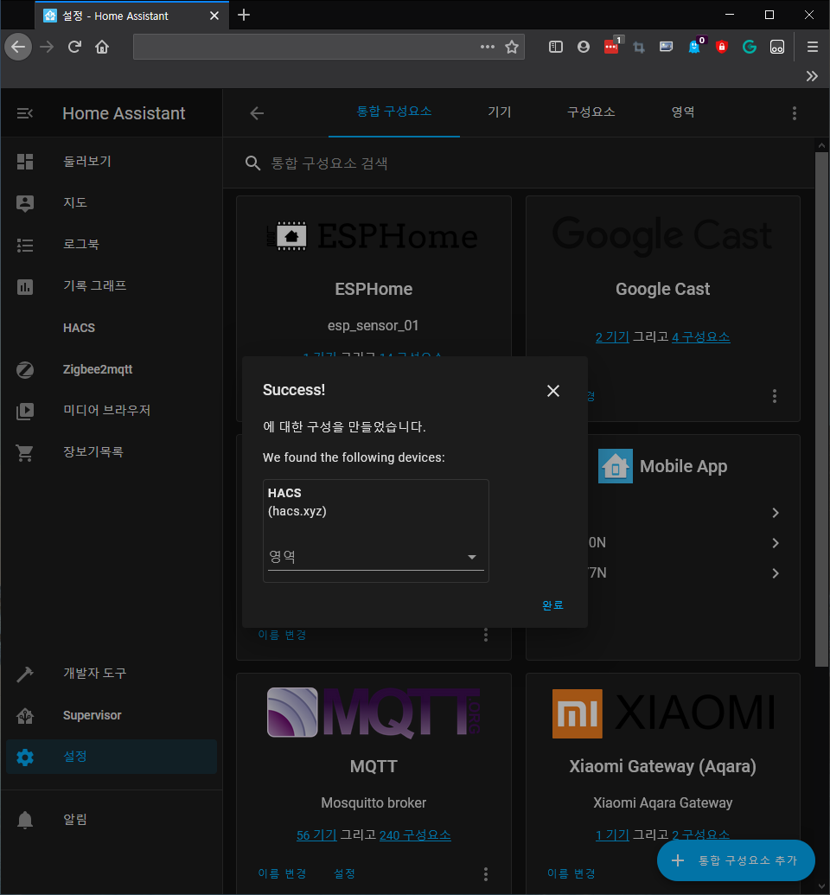Expand first Mobile App device chevron

[776, 513]
